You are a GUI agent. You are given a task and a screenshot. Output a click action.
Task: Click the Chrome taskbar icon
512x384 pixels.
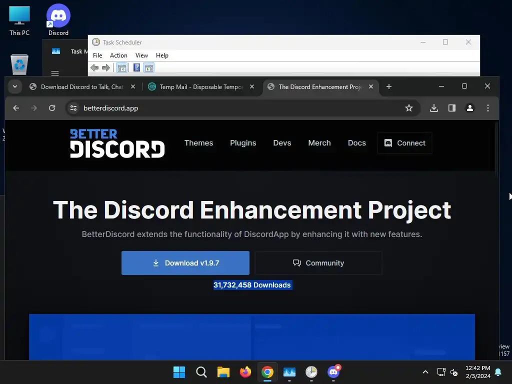click(267, 372)
